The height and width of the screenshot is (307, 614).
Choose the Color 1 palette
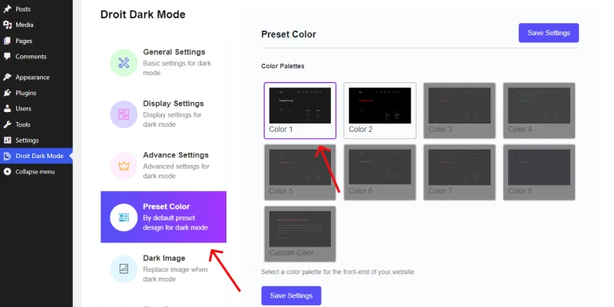click(x=300, y=111)
